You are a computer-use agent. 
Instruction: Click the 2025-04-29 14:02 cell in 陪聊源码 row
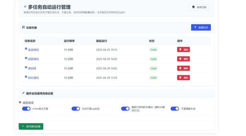pos(106,59)
